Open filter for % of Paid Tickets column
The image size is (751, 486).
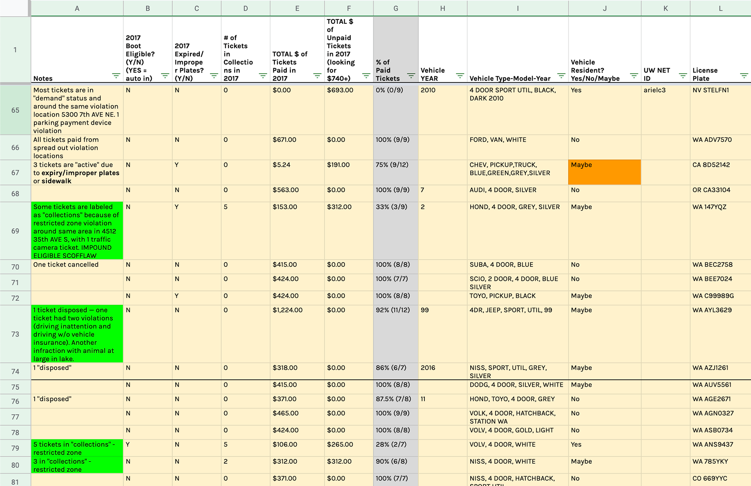[x=411, y=76]
